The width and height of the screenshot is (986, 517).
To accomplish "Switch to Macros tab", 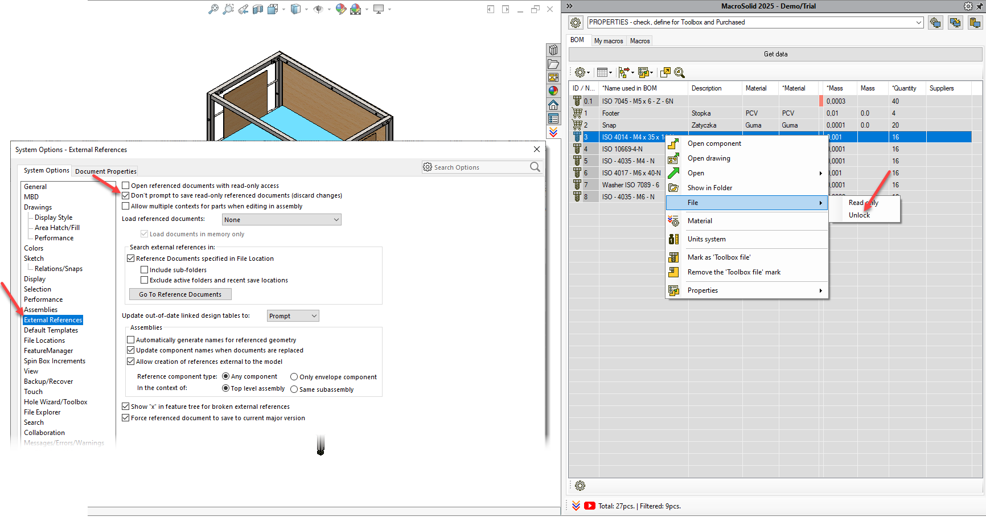I will coord(640,41).
